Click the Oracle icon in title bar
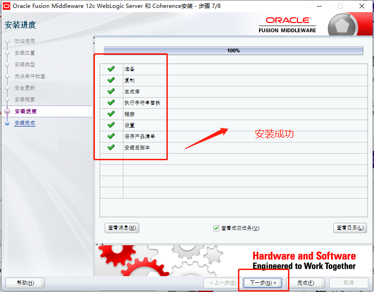 tap(7, 6)
